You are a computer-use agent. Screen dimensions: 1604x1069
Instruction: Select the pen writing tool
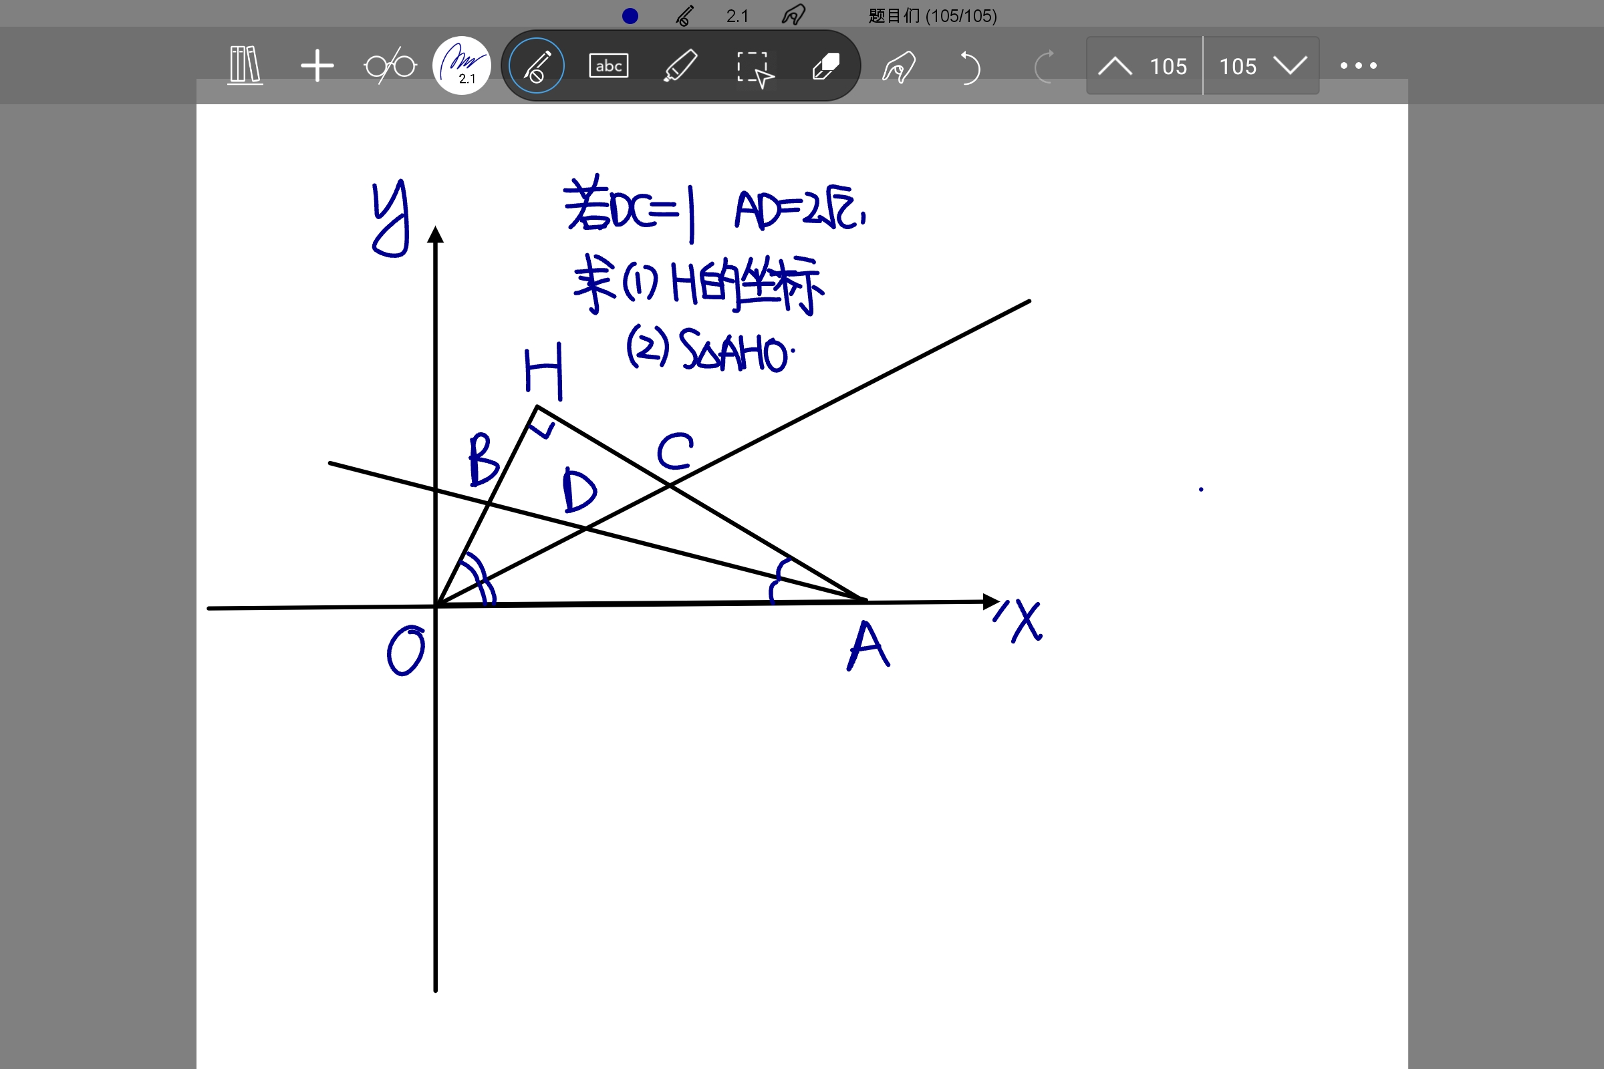point(537,66)
